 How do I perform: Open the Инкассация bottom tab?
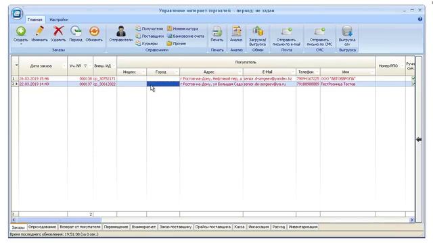click(258, 227)
